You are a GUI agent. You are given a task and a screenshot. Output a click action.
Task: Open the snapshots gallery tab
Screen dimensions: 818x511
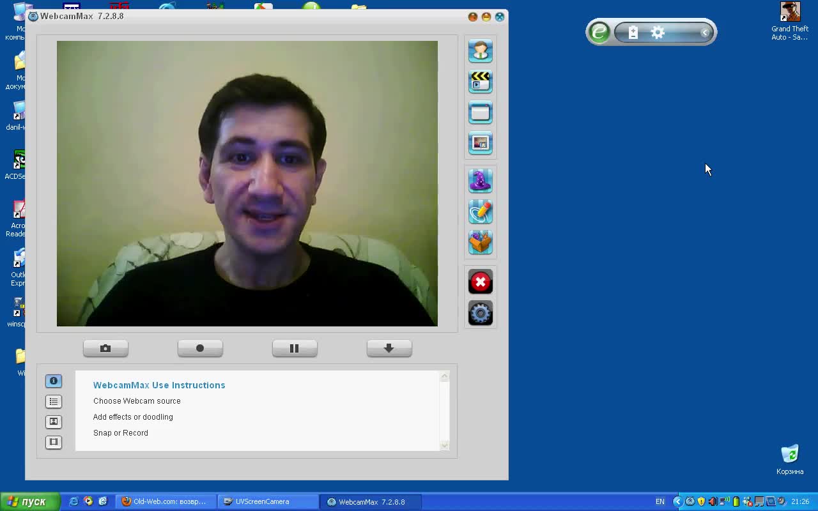[x=54, y=422]
